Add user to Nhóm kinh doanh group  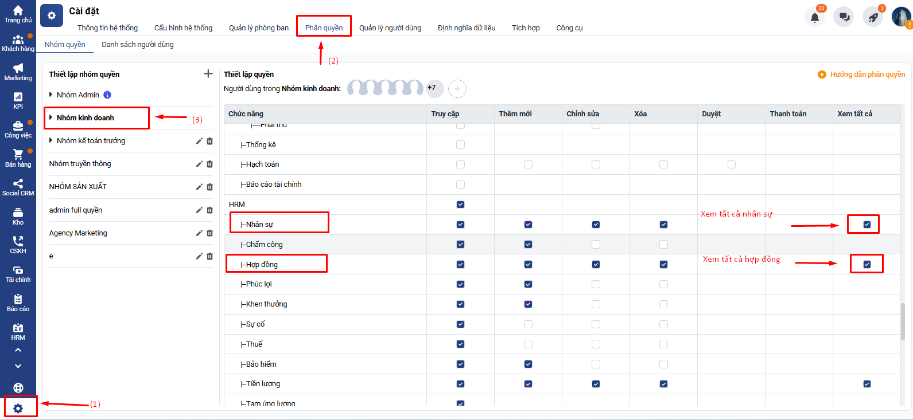tap(457, 89)
